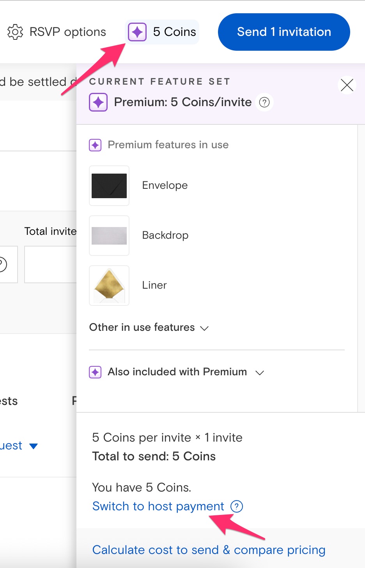This screenshot has width=365, height=568.
Task: Expand Other in use features
Action: coord(149,327)
